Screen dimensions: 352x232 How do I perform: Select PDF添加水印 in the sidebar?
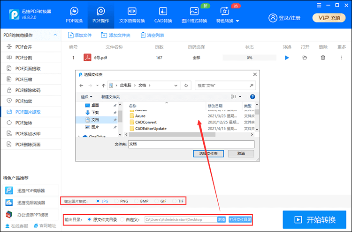(31, 134)
